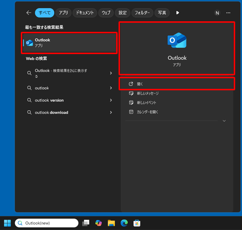The width and height of the screenshot is (242, 230).
Task: Launch Microsoft Edge from the taskbar
Action: 124,223
